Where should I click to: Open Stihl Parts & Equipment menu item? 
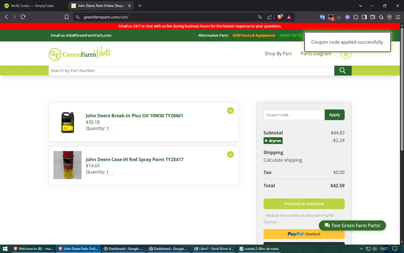pyautogui.click(x=254, y=35)
